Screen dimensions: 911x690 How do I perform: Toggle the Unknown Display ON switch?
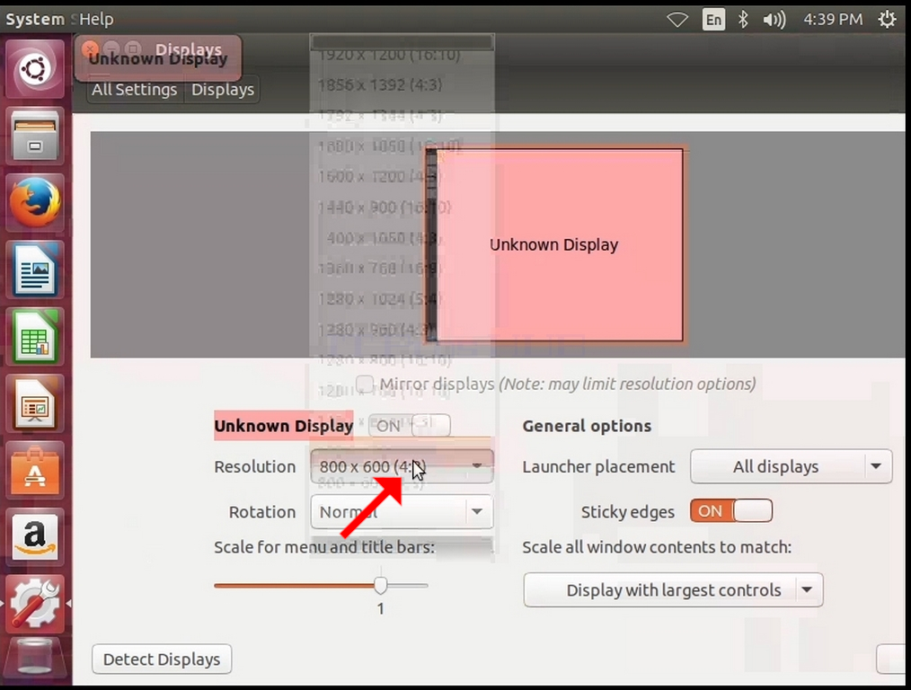[410, 426]
